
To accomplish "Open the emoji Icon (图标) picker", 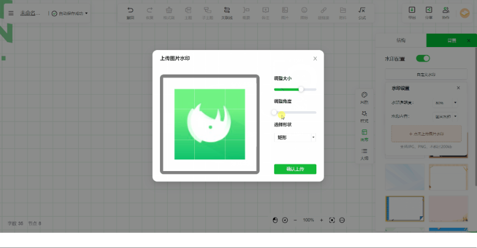I will click(x=304, y=13).
